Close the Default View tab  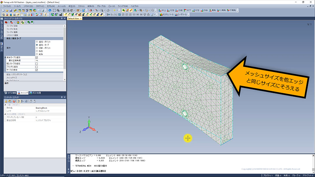(81, 18)
